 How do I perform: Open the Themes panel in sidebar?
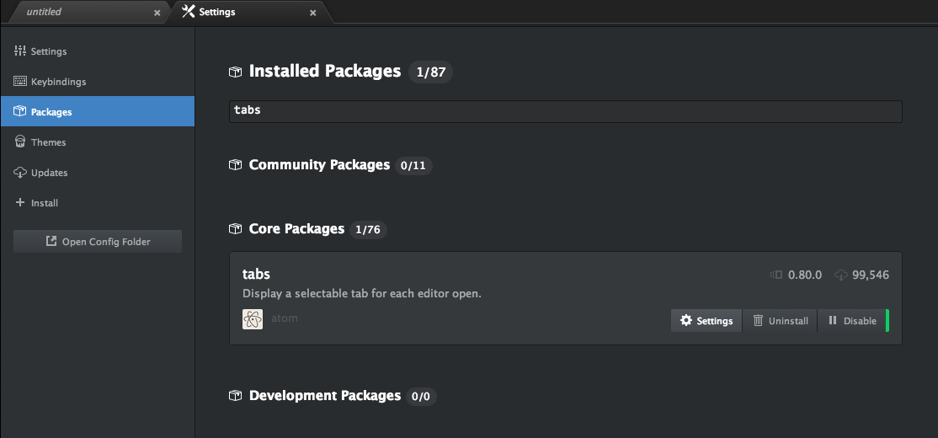point(48,142)
